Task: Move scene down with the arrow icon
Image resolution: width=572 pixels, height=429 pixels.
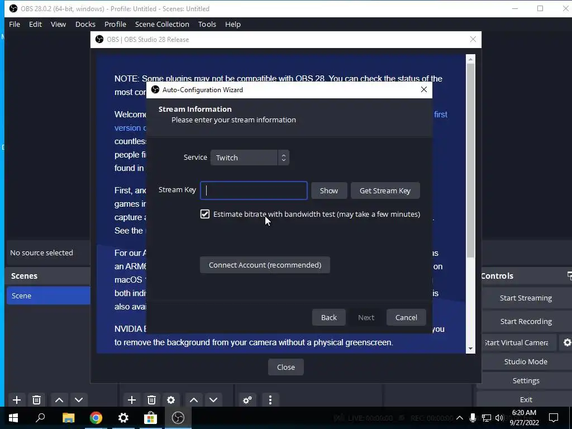Action: [x=79, y=400]
